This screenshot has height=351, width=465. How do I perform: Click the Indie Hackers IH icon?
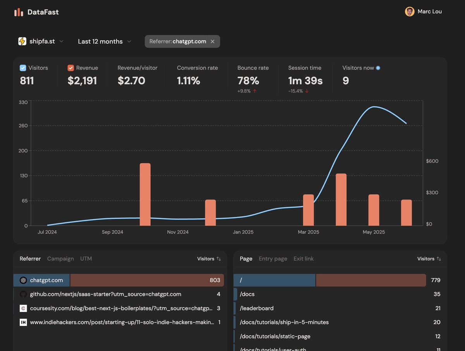(23, 322)
